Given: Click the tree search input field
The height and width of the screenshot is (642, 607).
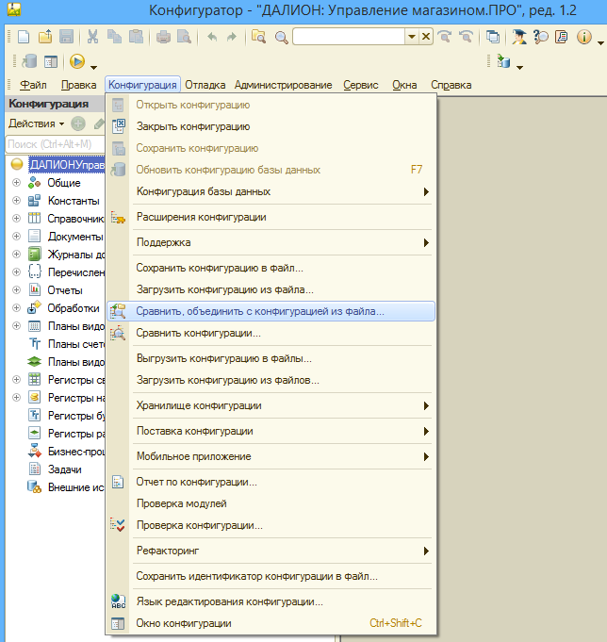Looking at the screenshot, I should click(56, 144).
